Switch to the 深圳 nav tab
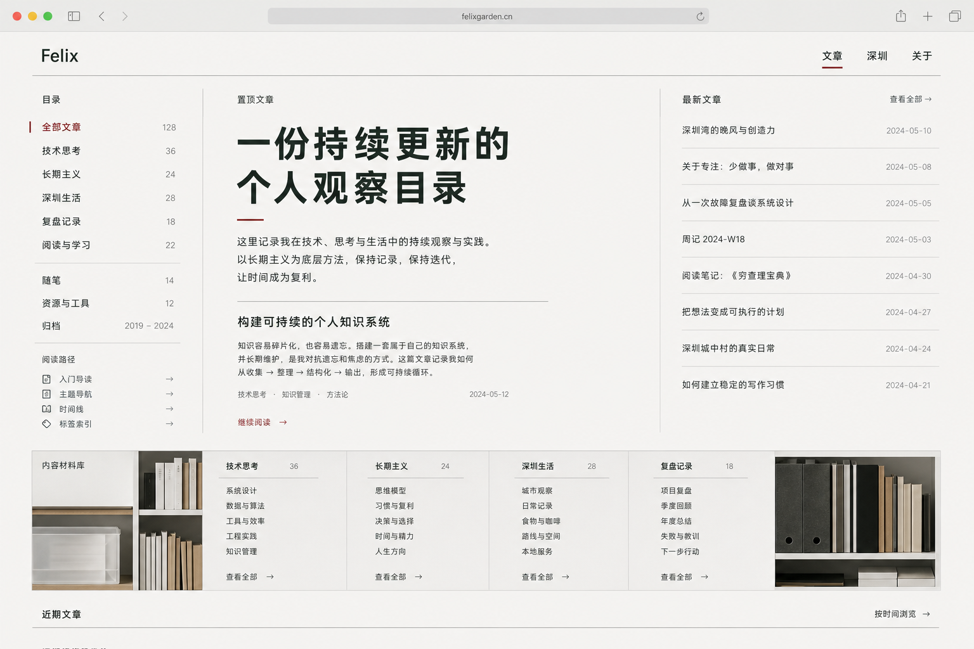This screenshot has height=649, width=974. (877, 56)
